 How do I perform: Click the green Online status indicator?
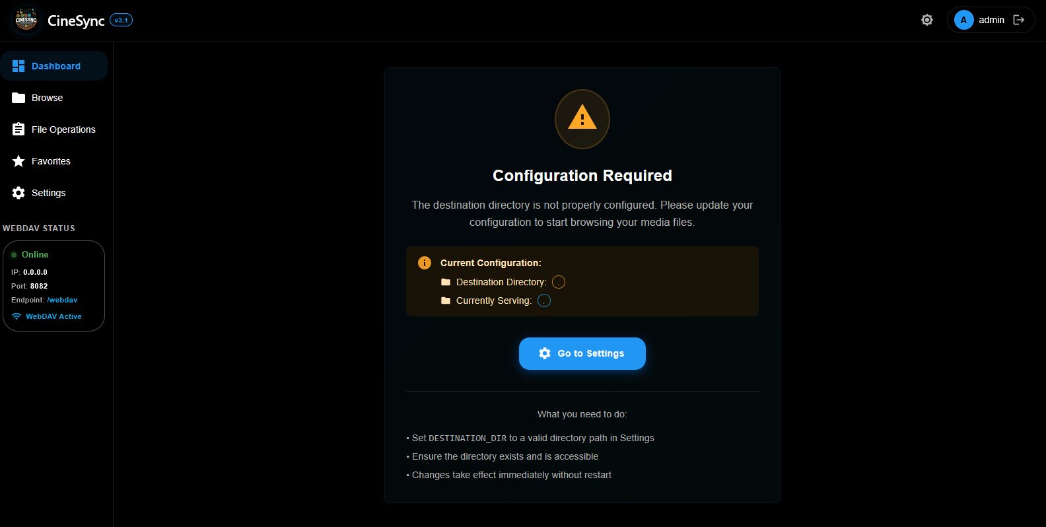tap(14, 255)
